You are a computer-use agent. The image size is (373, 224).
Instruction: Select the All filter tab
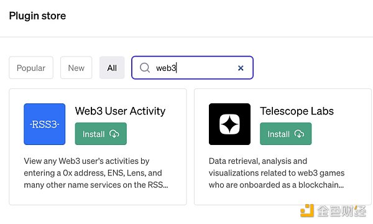[x=112, y=68]
